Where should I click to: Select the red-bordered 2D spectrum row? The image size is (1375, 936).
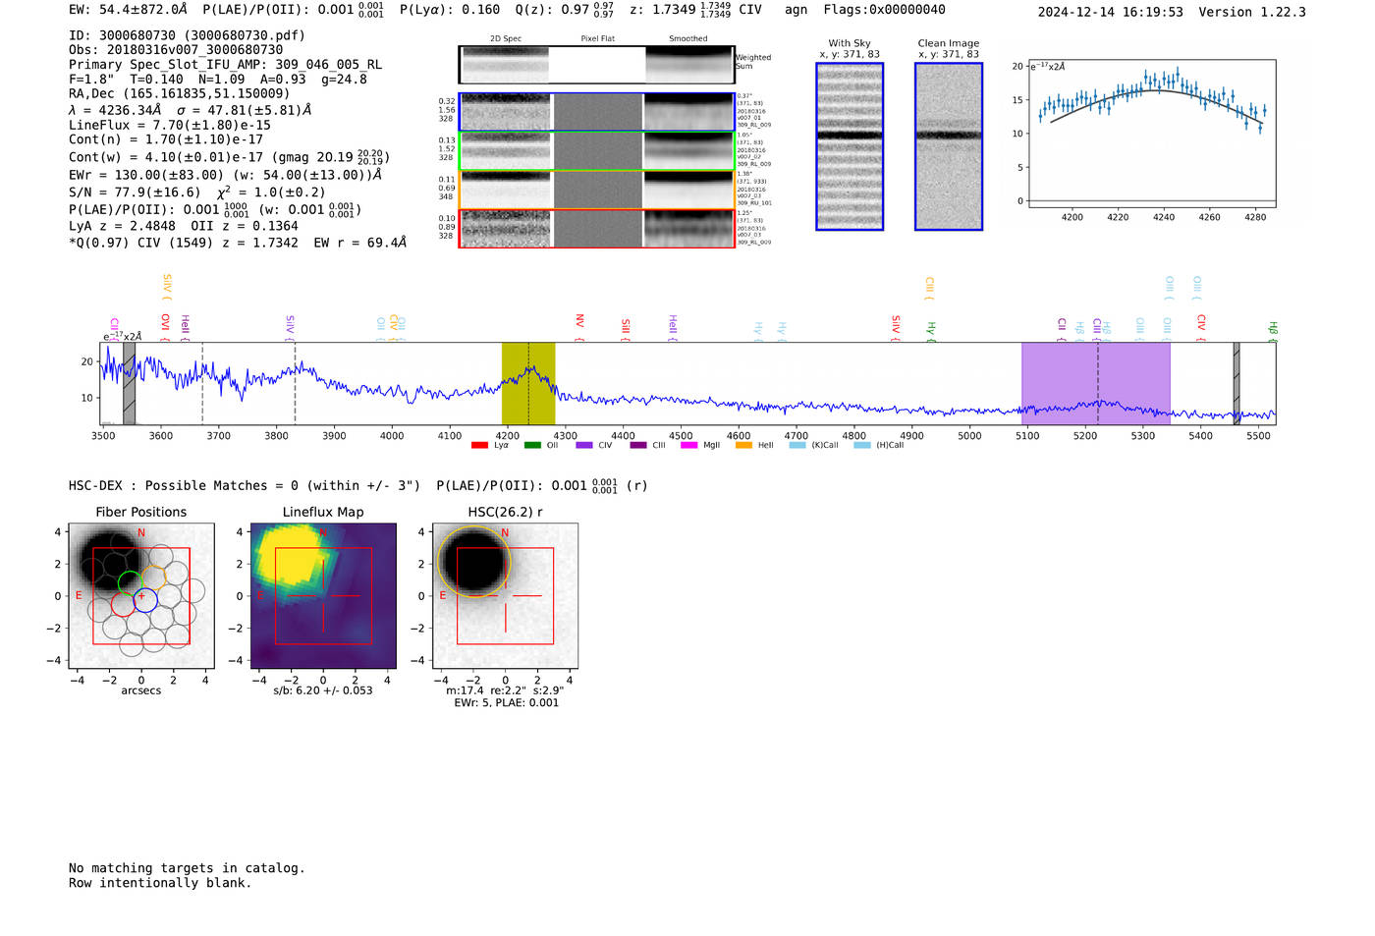click(x=597, y=229)
